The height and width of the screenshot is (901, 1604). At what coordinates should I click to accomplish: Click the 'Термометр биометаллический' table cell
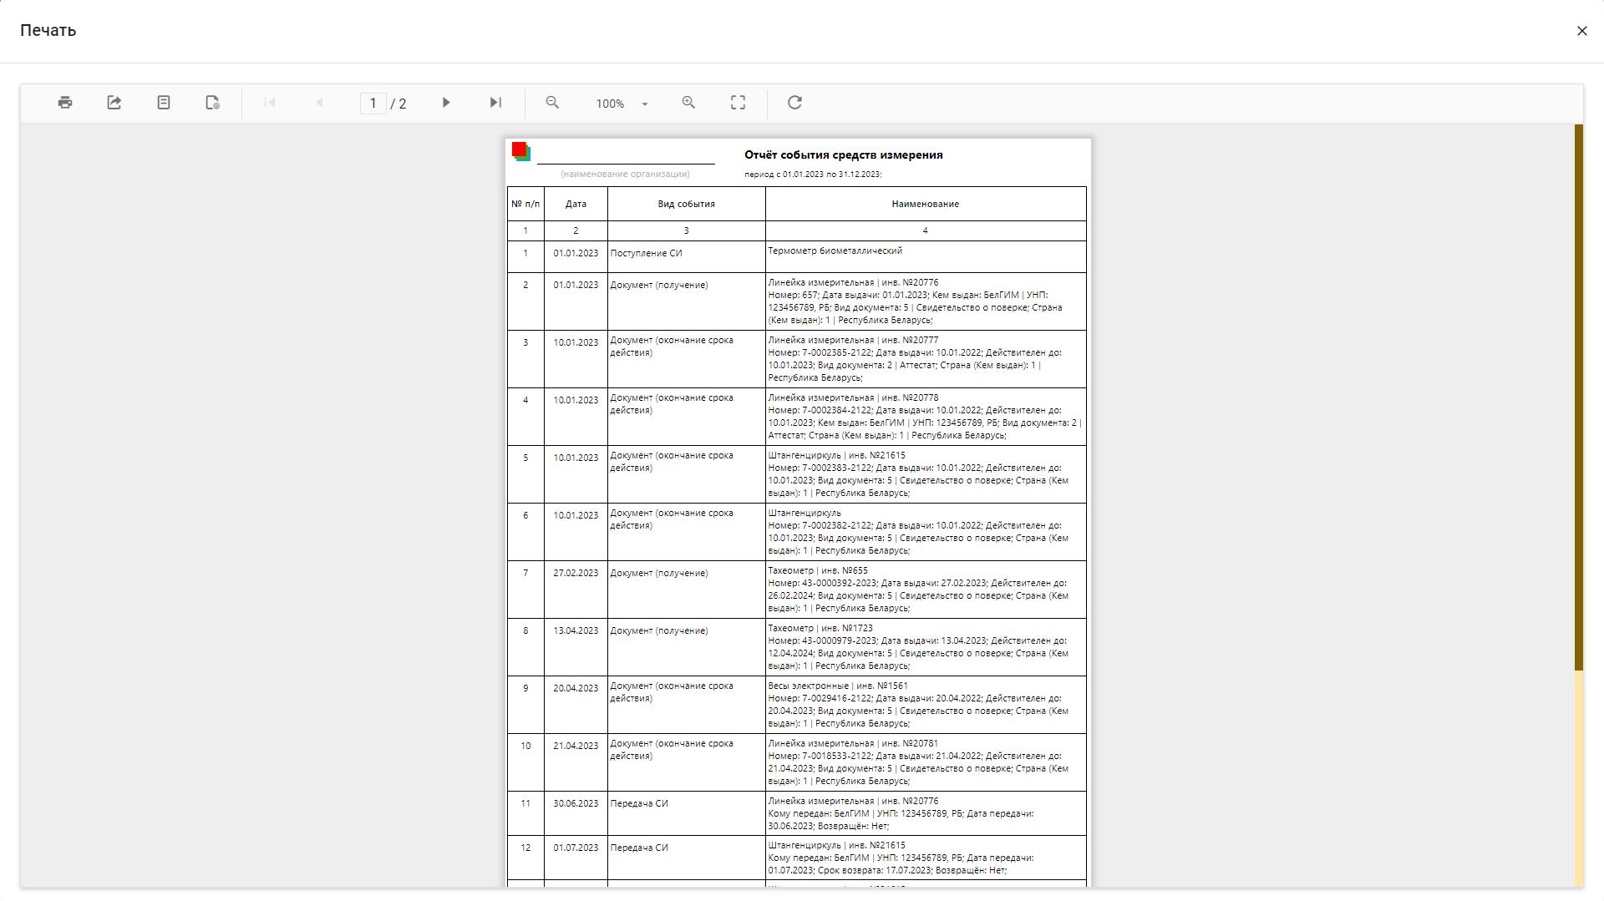click(x=835, y=251)
